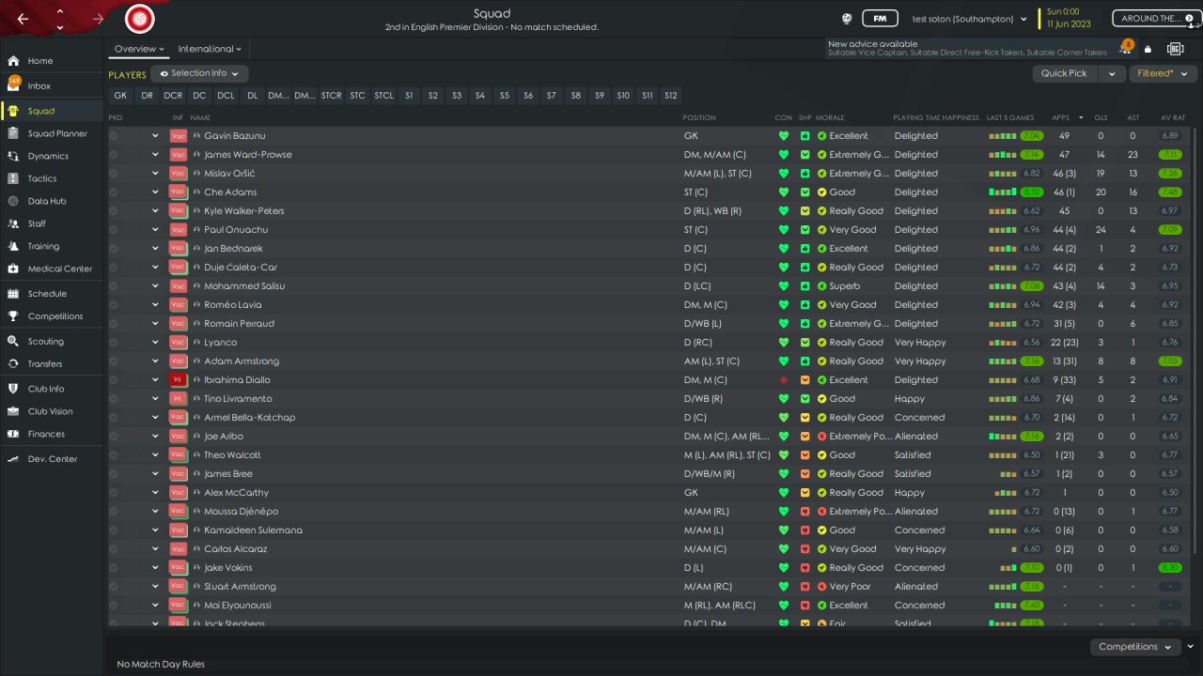The width and height of the screenshot is (1203, 676).
Task: Open the Quick Pick arrow dropdown
Action: (x=1112, y=73)
